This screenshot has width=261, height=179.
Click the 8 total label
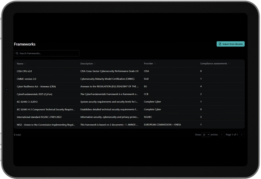[17, 135]
